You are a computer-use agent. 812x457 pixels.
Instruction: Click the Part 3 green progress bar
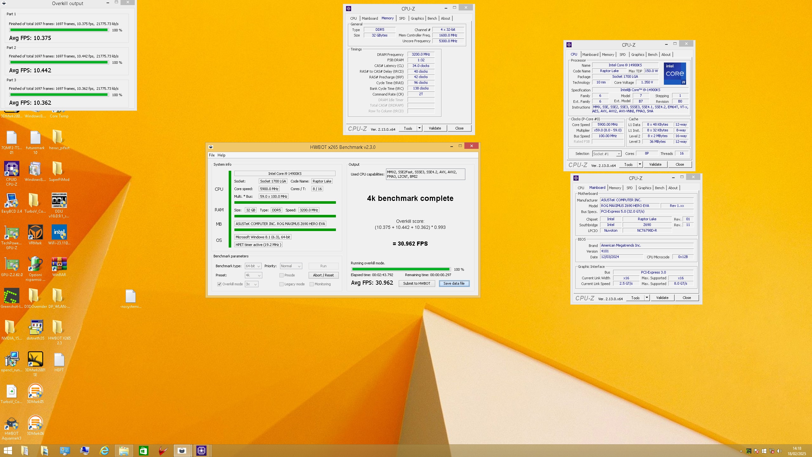point(59,95)
